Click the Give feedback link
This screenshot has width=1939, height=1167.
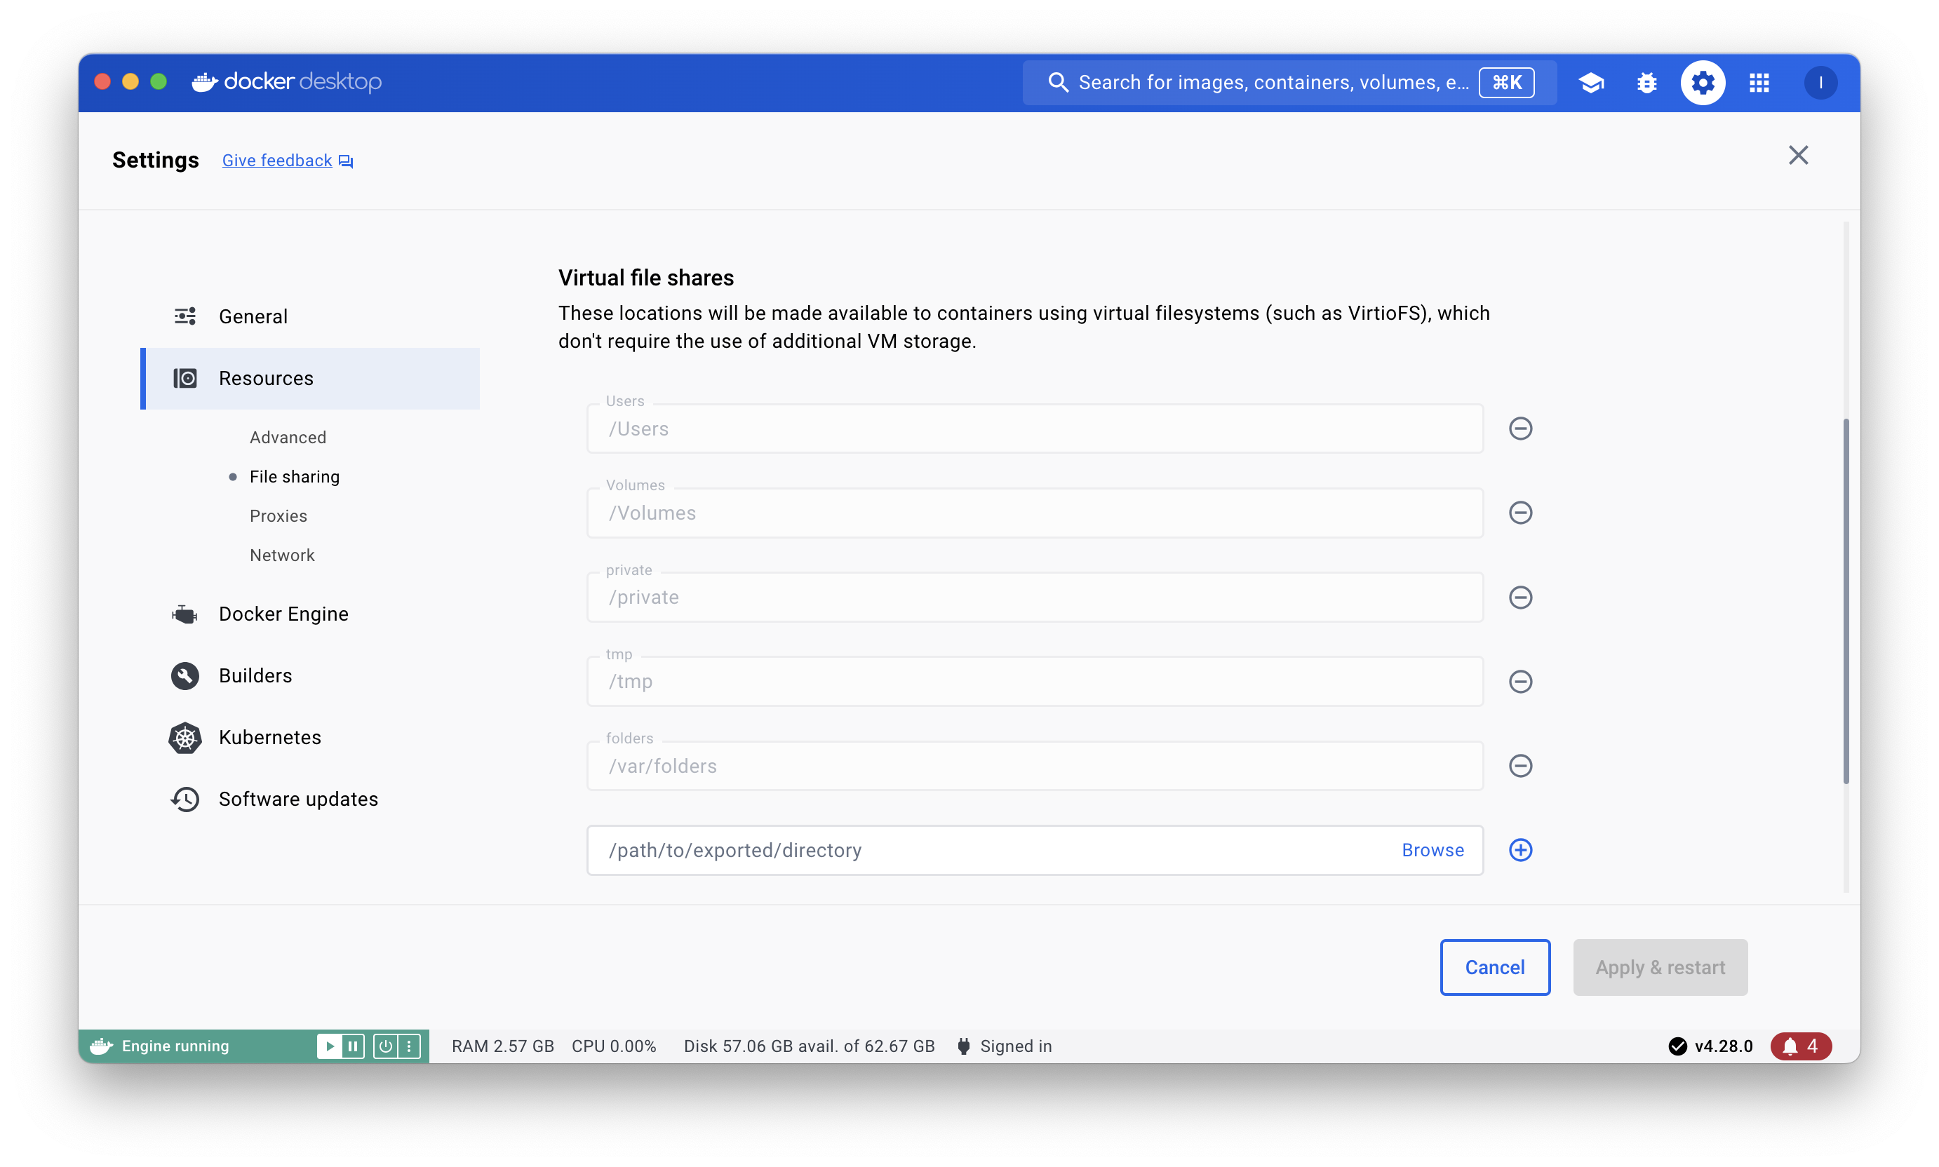pos(277,161)
